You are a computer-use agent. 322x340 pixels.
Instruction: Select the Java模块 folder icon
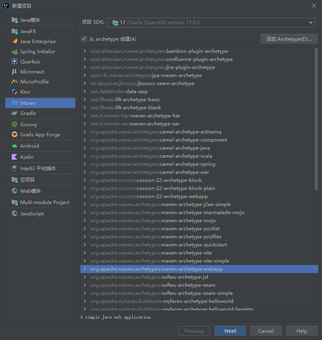coord(15,20)
